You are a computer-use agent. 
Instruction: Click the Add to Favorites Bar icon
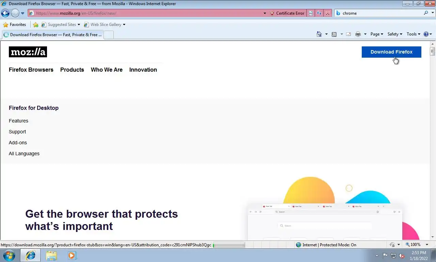[36, 25]
